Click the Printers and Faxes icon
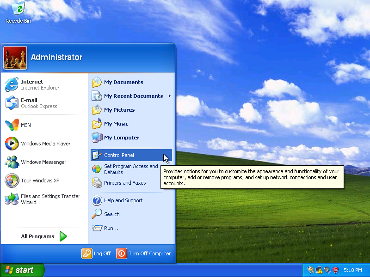 tap(97, 183)
